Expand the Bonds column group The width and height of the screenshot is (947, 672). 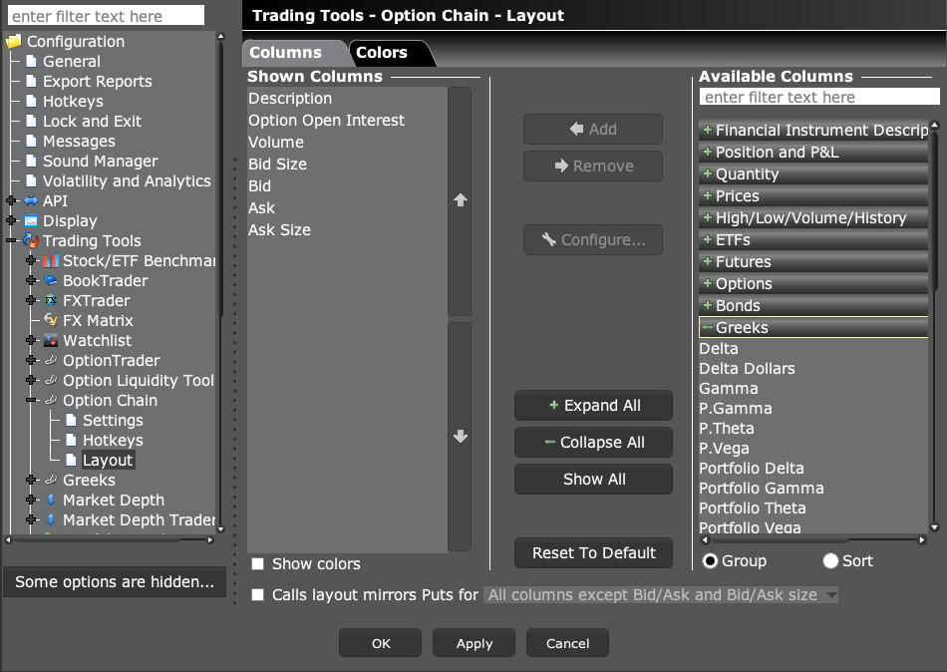pyautogui.click(x=708, y=305)
